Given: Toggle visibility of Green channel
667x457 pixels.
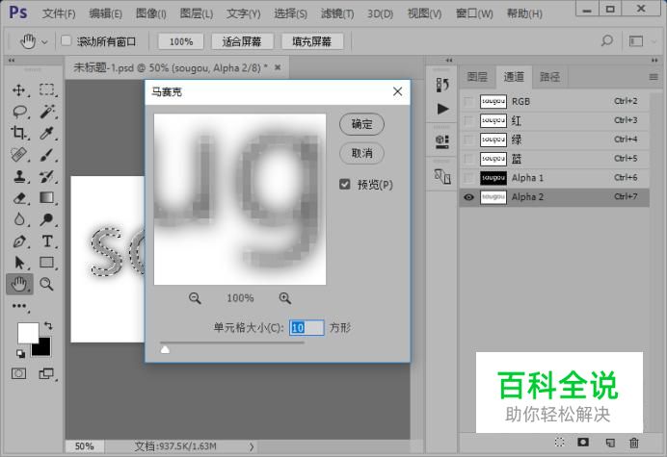Looking at the screenshot, I should pos(468,140).
